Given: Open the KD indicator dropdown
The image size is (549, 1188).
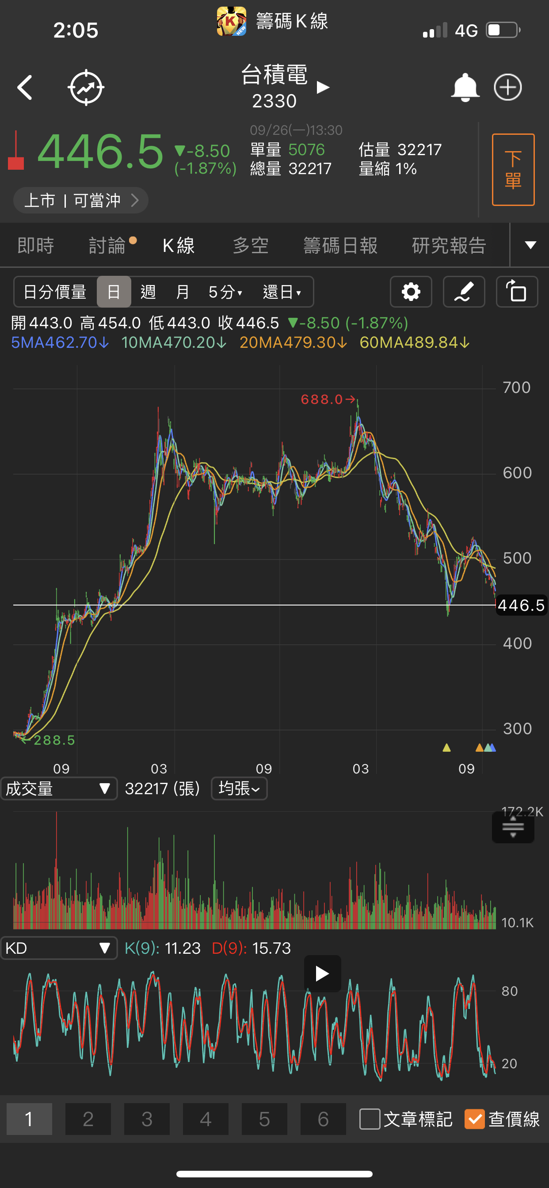Looking at the screenshot, I should coord(59,948).
